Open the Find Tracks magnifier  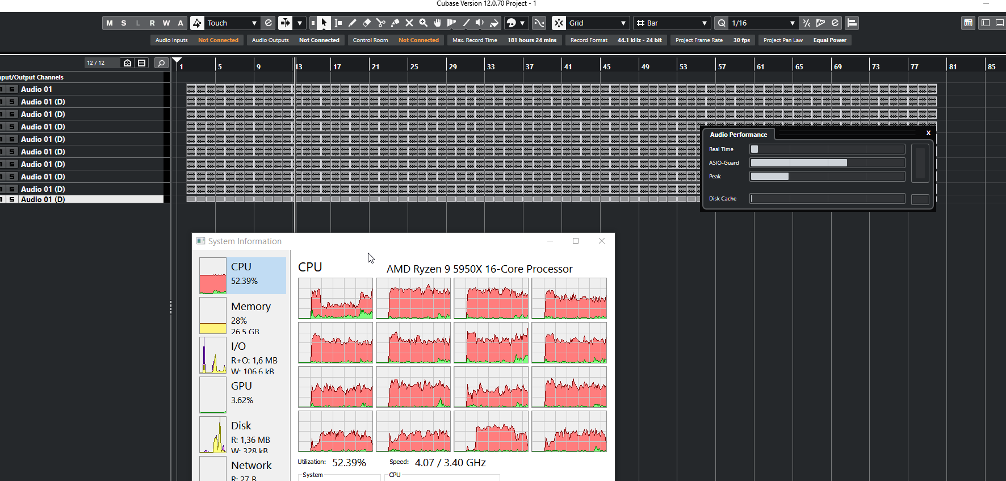coord(161,63)
